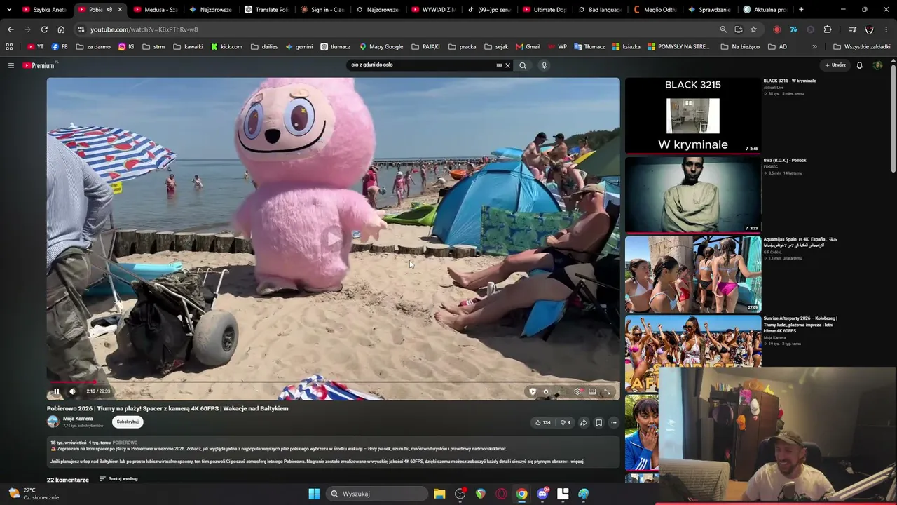897x505 pixels.
Task: Open the YouTube account avatar menu
Action: [x=877, y=65]
